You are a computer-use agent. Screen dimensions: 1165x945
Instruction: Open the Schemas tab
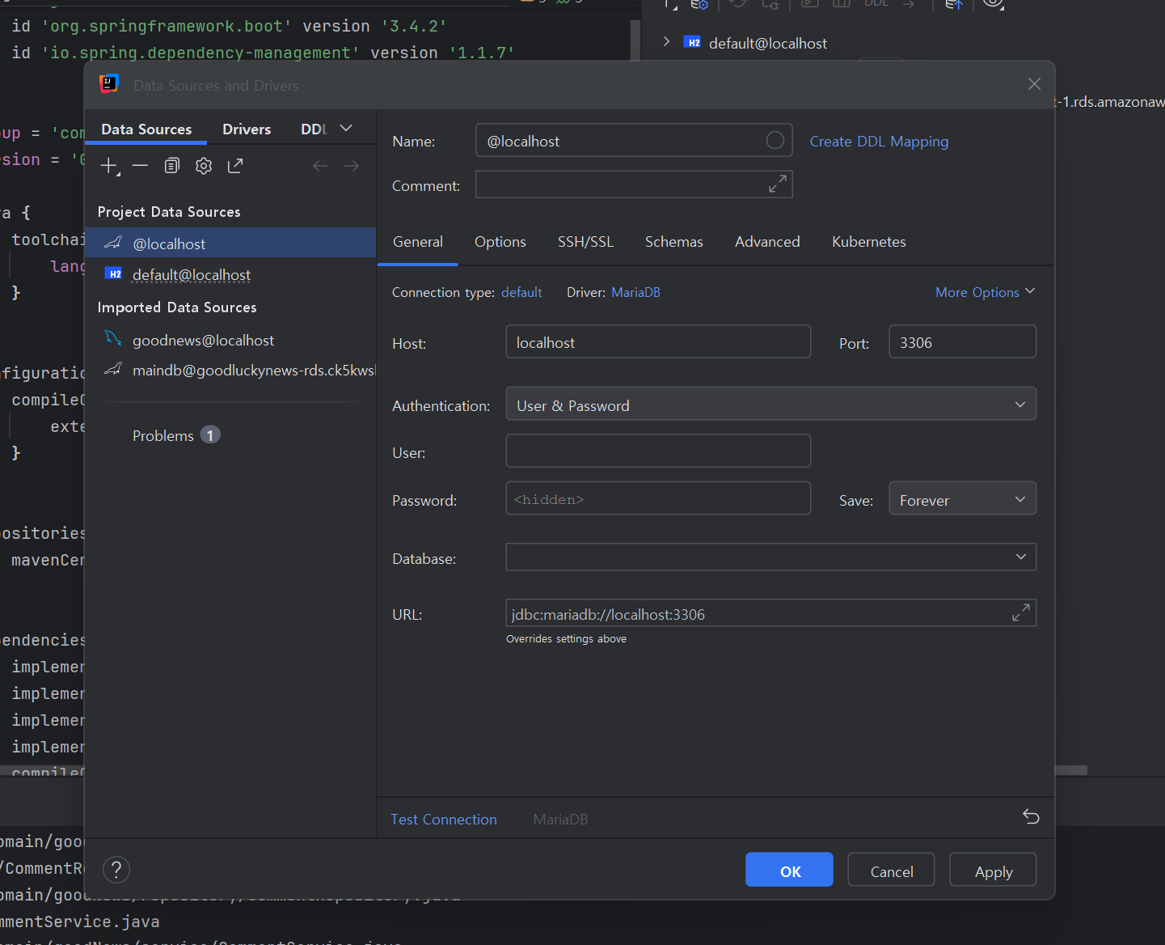(x=674, y=242)
